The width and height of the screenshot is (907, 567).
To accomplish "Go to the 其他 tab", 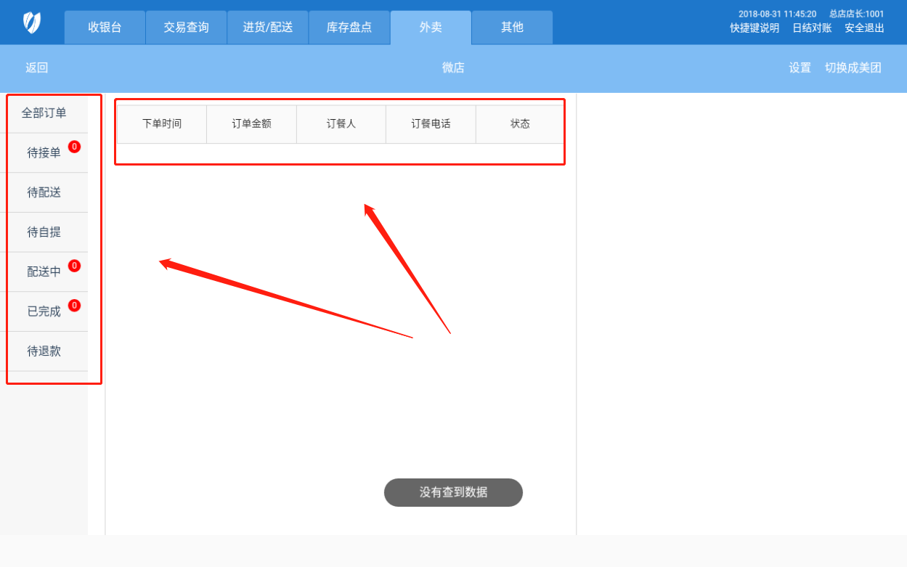I will tap(512, 28).
